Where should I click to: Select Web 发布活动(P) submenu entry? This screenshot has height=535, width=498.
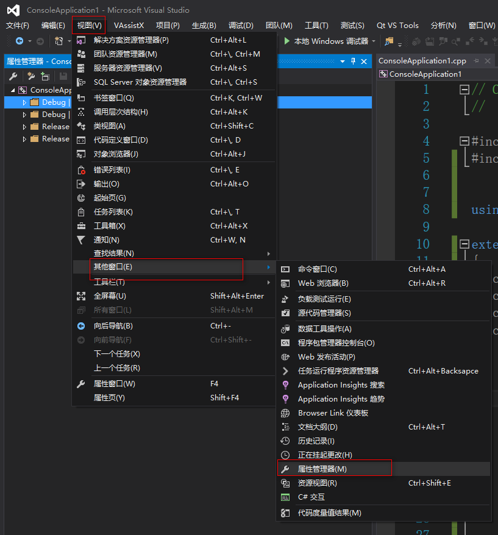(383, 357)
